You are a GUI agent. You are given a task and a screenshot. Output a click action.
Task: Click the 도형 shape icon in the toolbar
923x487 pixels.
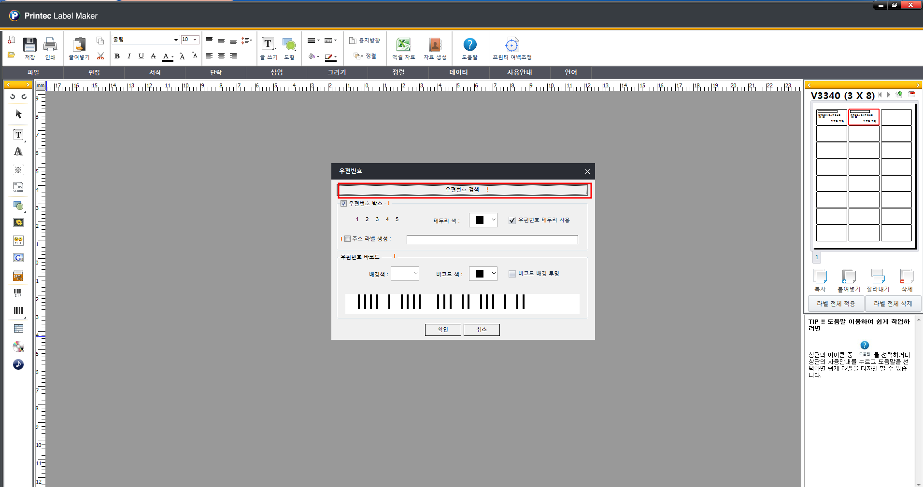(x=289, y=44)
